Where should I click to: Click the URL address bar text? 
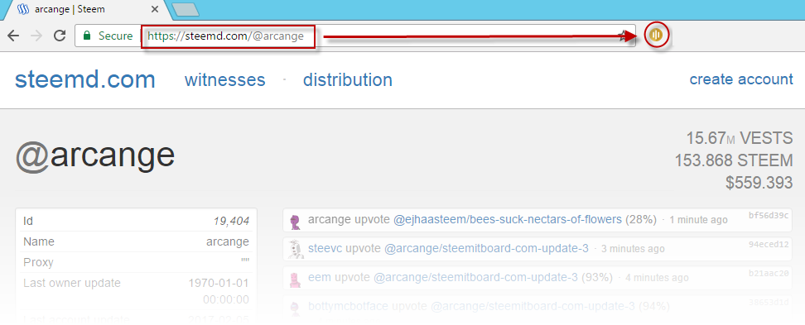coord(225,36)
